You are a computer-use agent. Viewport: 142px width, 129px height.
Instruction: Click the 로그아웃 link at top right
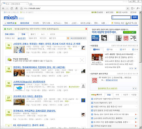[x=133, y=13]
